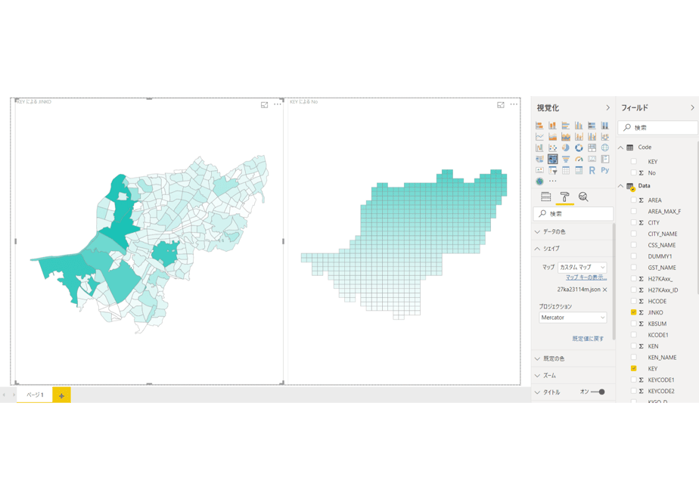Switch to the Format paint roller tab
The width and height of the screenshot is (699, 499).
point(564,197)
